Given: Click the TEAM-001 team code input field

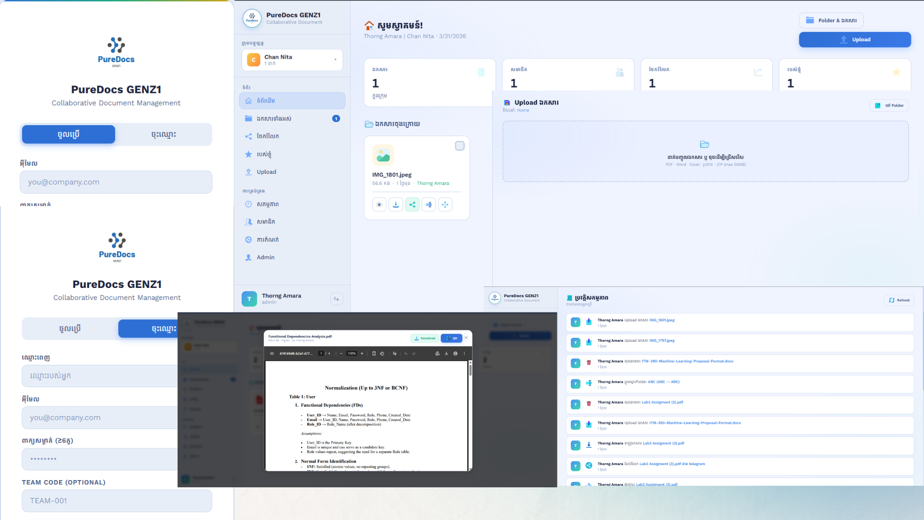Looking at the screenshot, I should pos(116,501).
